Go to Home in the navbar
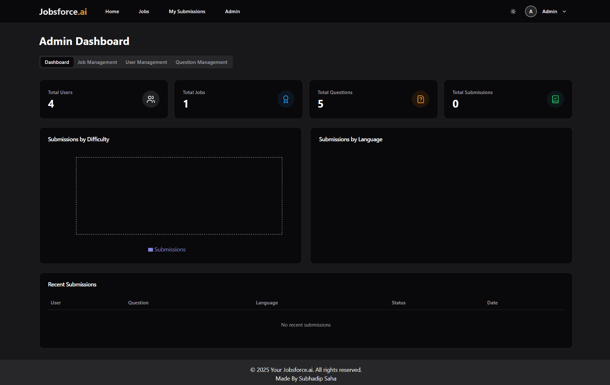Screen dimensions: 610x385 pyautogui.click(x=112, y=12)
